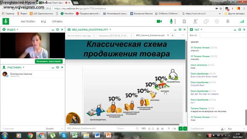Open the screen sharing icon
The width and height of the screenshot is (247, 139).
pyautogui.click(x=206, y=21)
